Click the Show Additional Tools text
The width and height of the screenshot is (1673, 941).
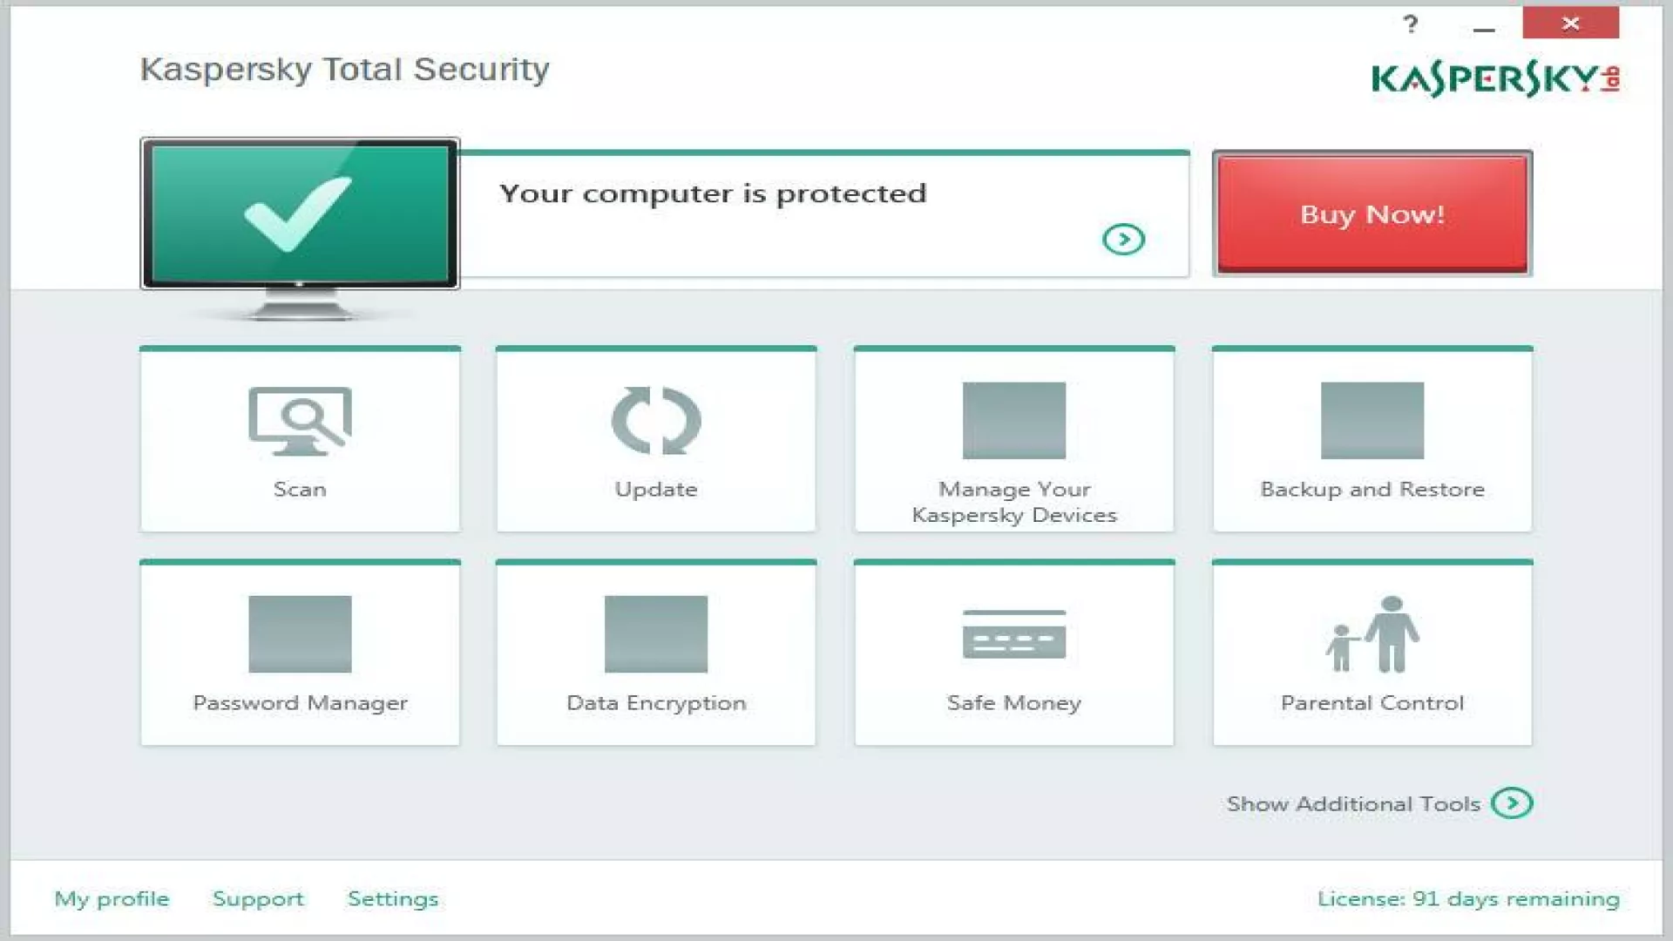coord(1353,803)
